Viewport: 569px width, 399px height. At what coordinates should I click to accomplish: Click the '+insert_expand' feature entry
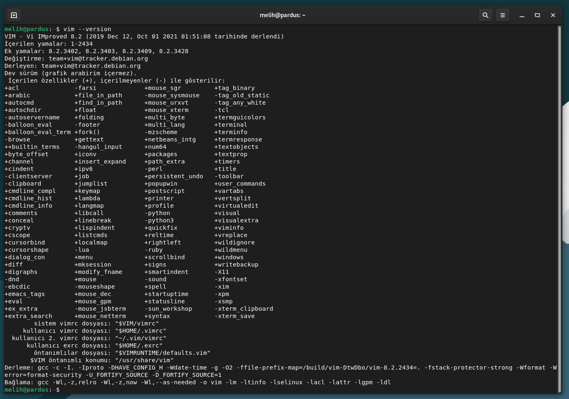100,161
